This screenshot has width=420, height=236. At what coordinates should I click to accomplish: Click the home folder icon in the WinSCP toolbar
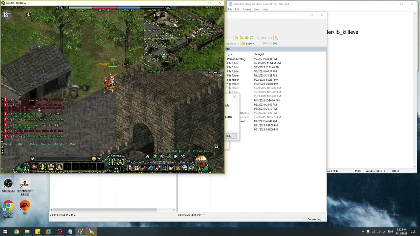coord(247,38)
